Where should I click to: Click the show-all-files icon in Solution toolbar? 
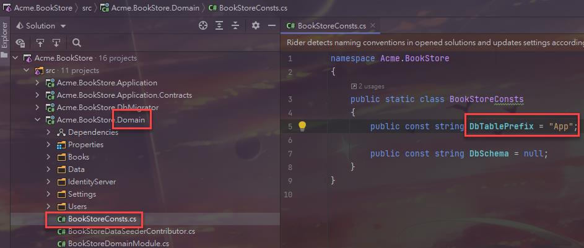tap(20, 43)
